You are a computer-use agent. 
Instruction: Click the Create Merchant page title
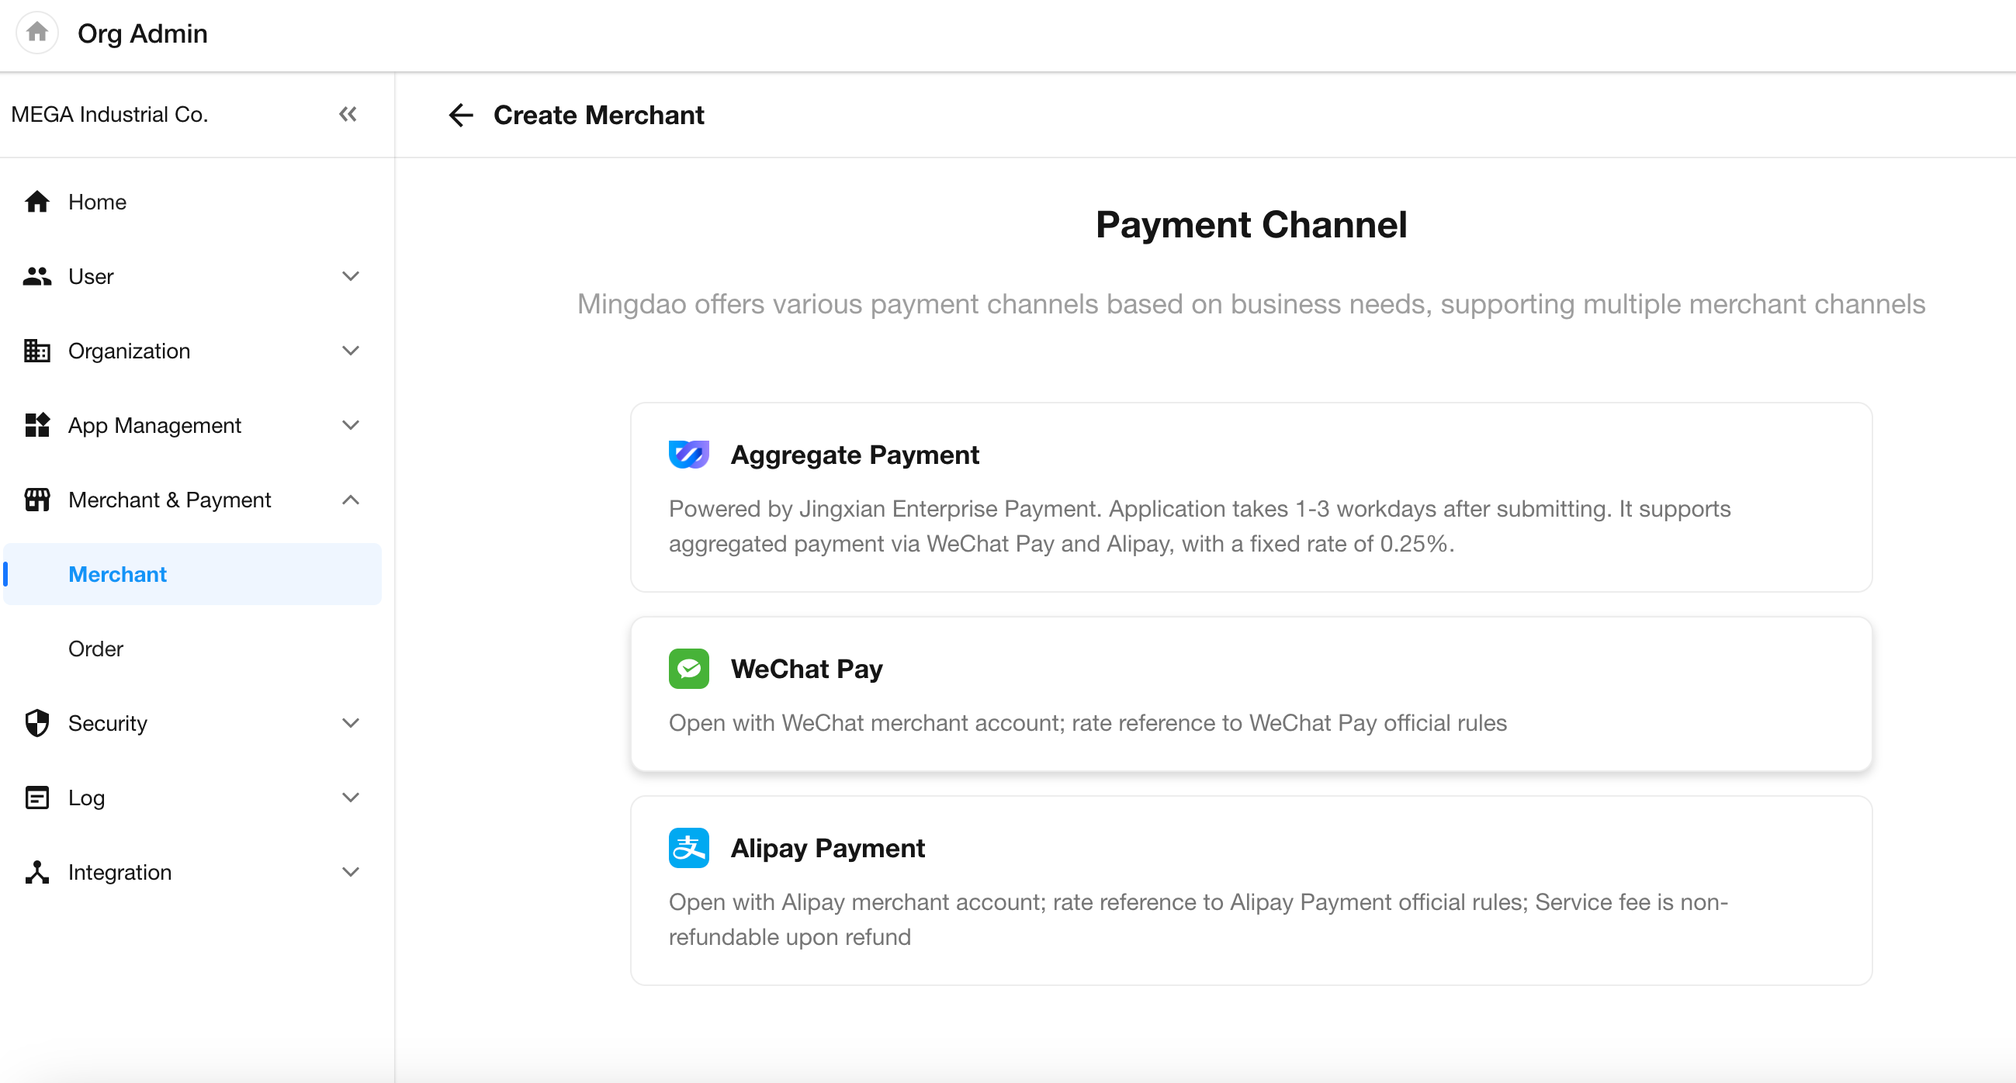tap(599, 115)
